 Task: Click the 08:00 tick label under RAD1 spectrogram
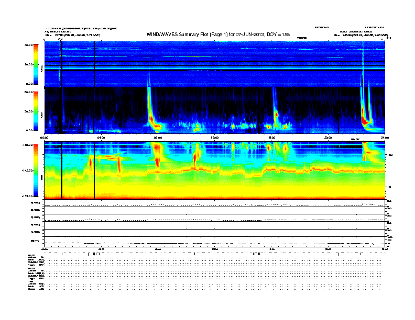pos(158,138)
